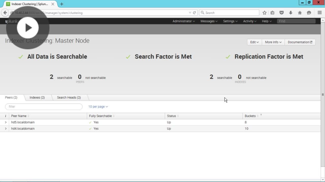Select the Up status of hd4.localdomain
This screenshot has height=182, width=325.
pyautogui.click(x=169, y=129)
